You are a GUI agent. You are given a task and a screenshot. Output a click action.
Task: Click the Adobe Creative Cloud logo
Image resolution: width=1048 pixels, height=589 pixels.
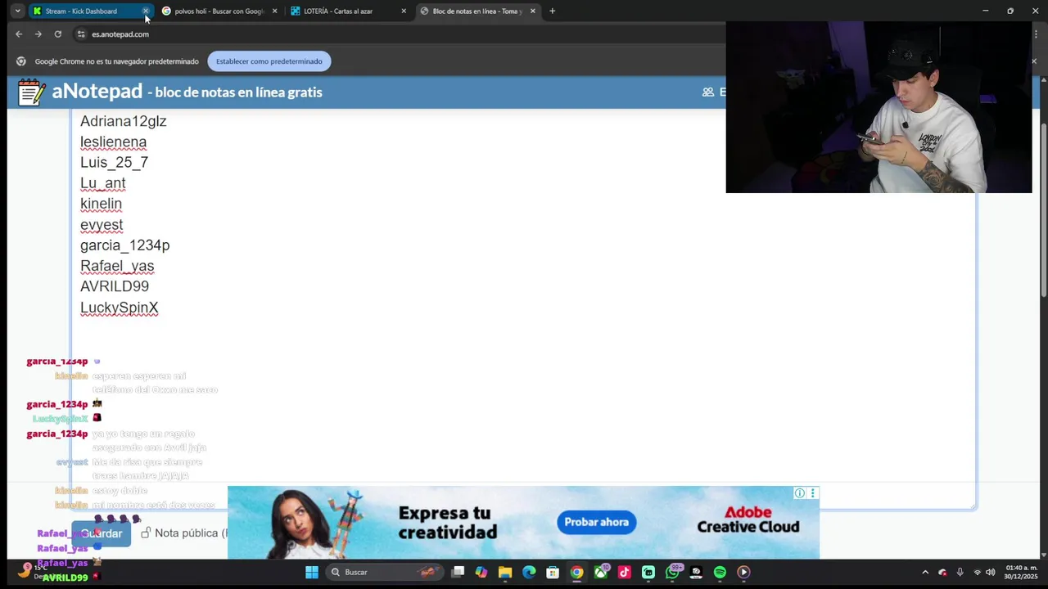pos(748,520)
